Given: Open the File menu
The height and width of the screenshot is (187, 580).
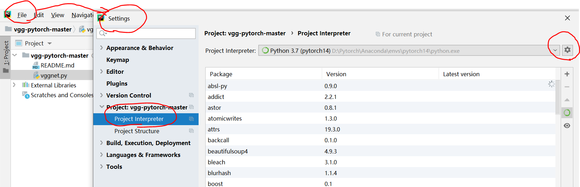Looking at the screenshot, I should (x=22, y=15).
